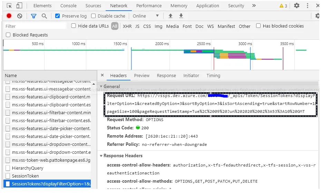Select the Network tab
The height and width of the screenshot is (193, 321).
click(119, 6)
